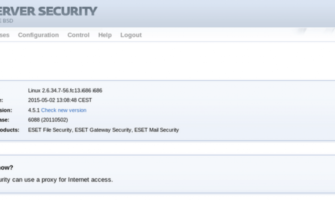
Task: Open the Configuration menu
Action: coord(38,35)
